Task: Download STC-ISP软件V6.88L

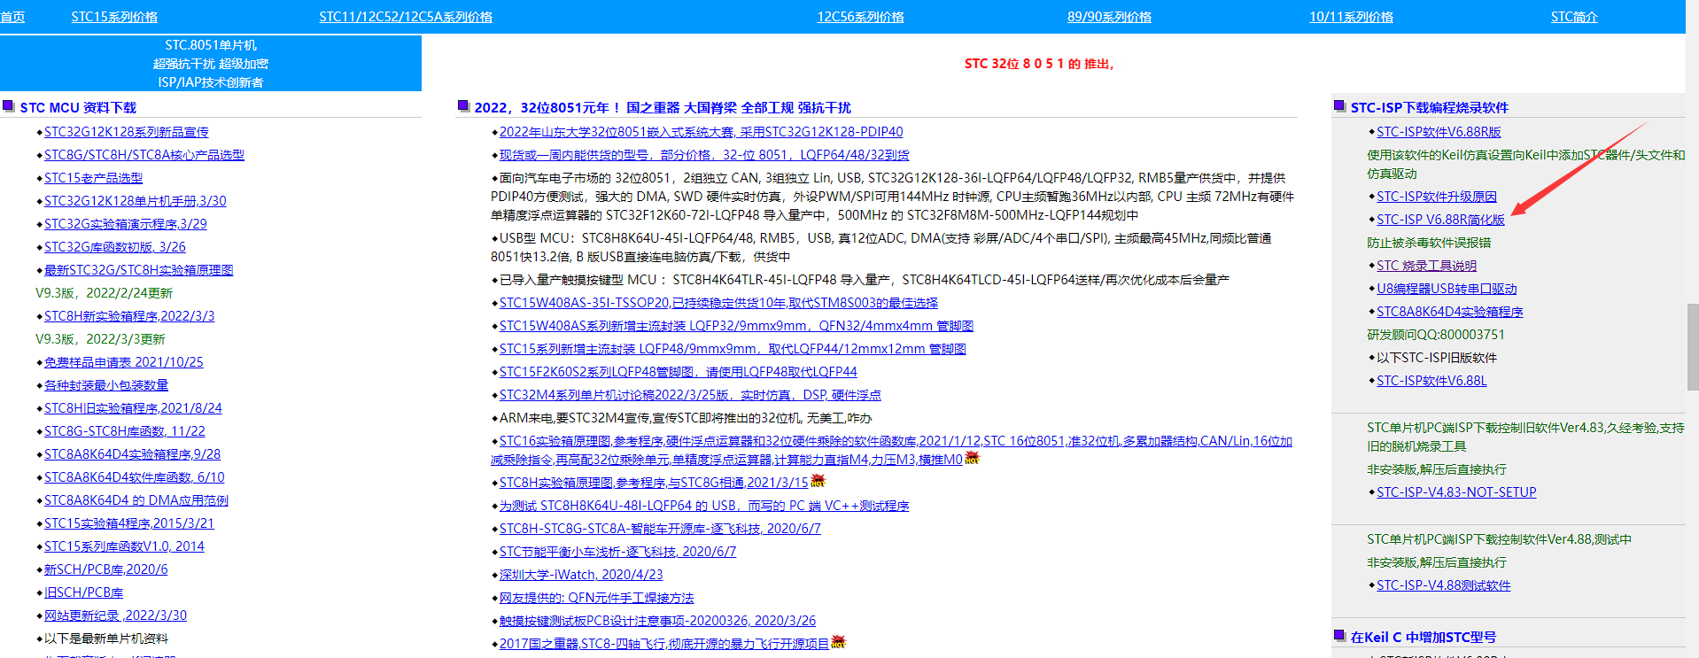Action: 1431,381
